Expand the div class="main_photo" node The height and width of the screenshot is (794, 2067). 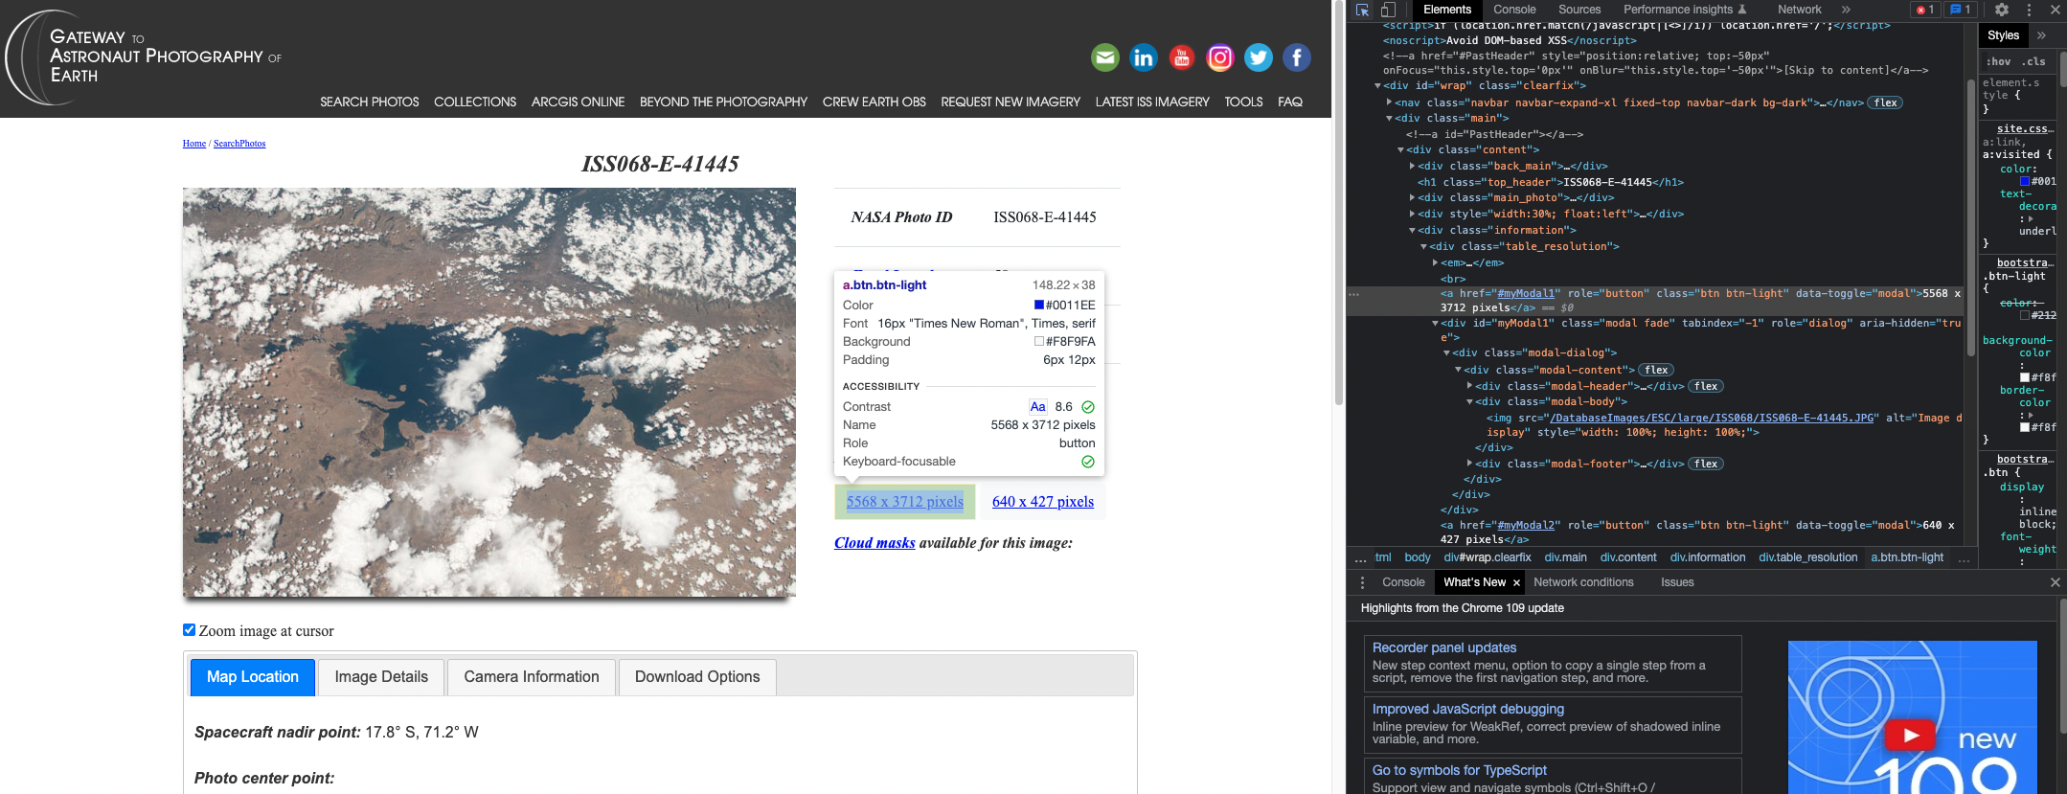pos(1412,197)
